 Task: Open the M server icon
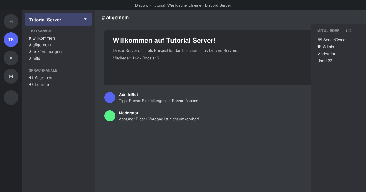click(11, 76)
